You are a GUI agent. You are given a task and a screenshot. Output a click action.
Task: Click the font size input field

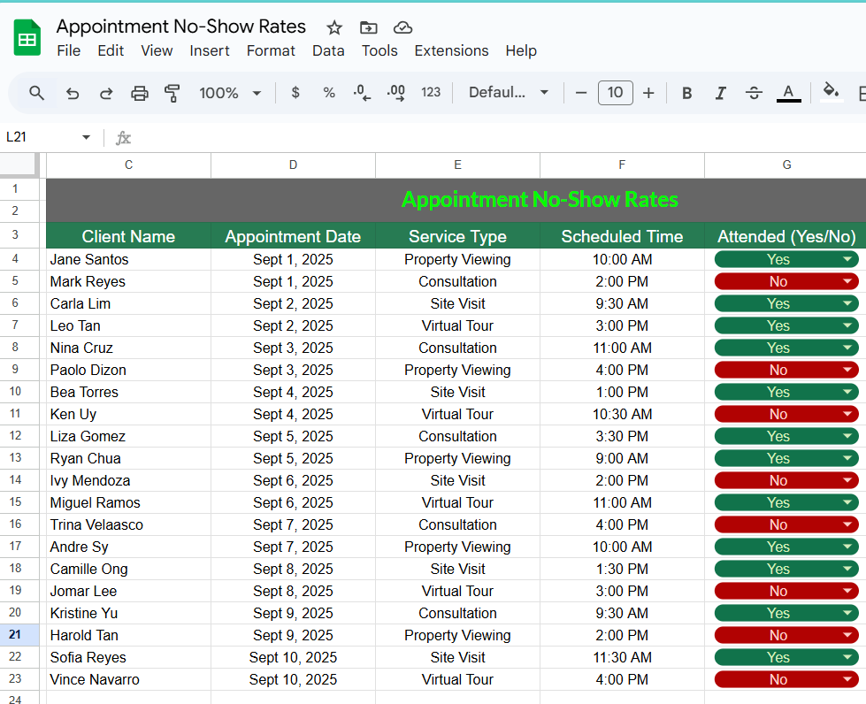(616, 93)
